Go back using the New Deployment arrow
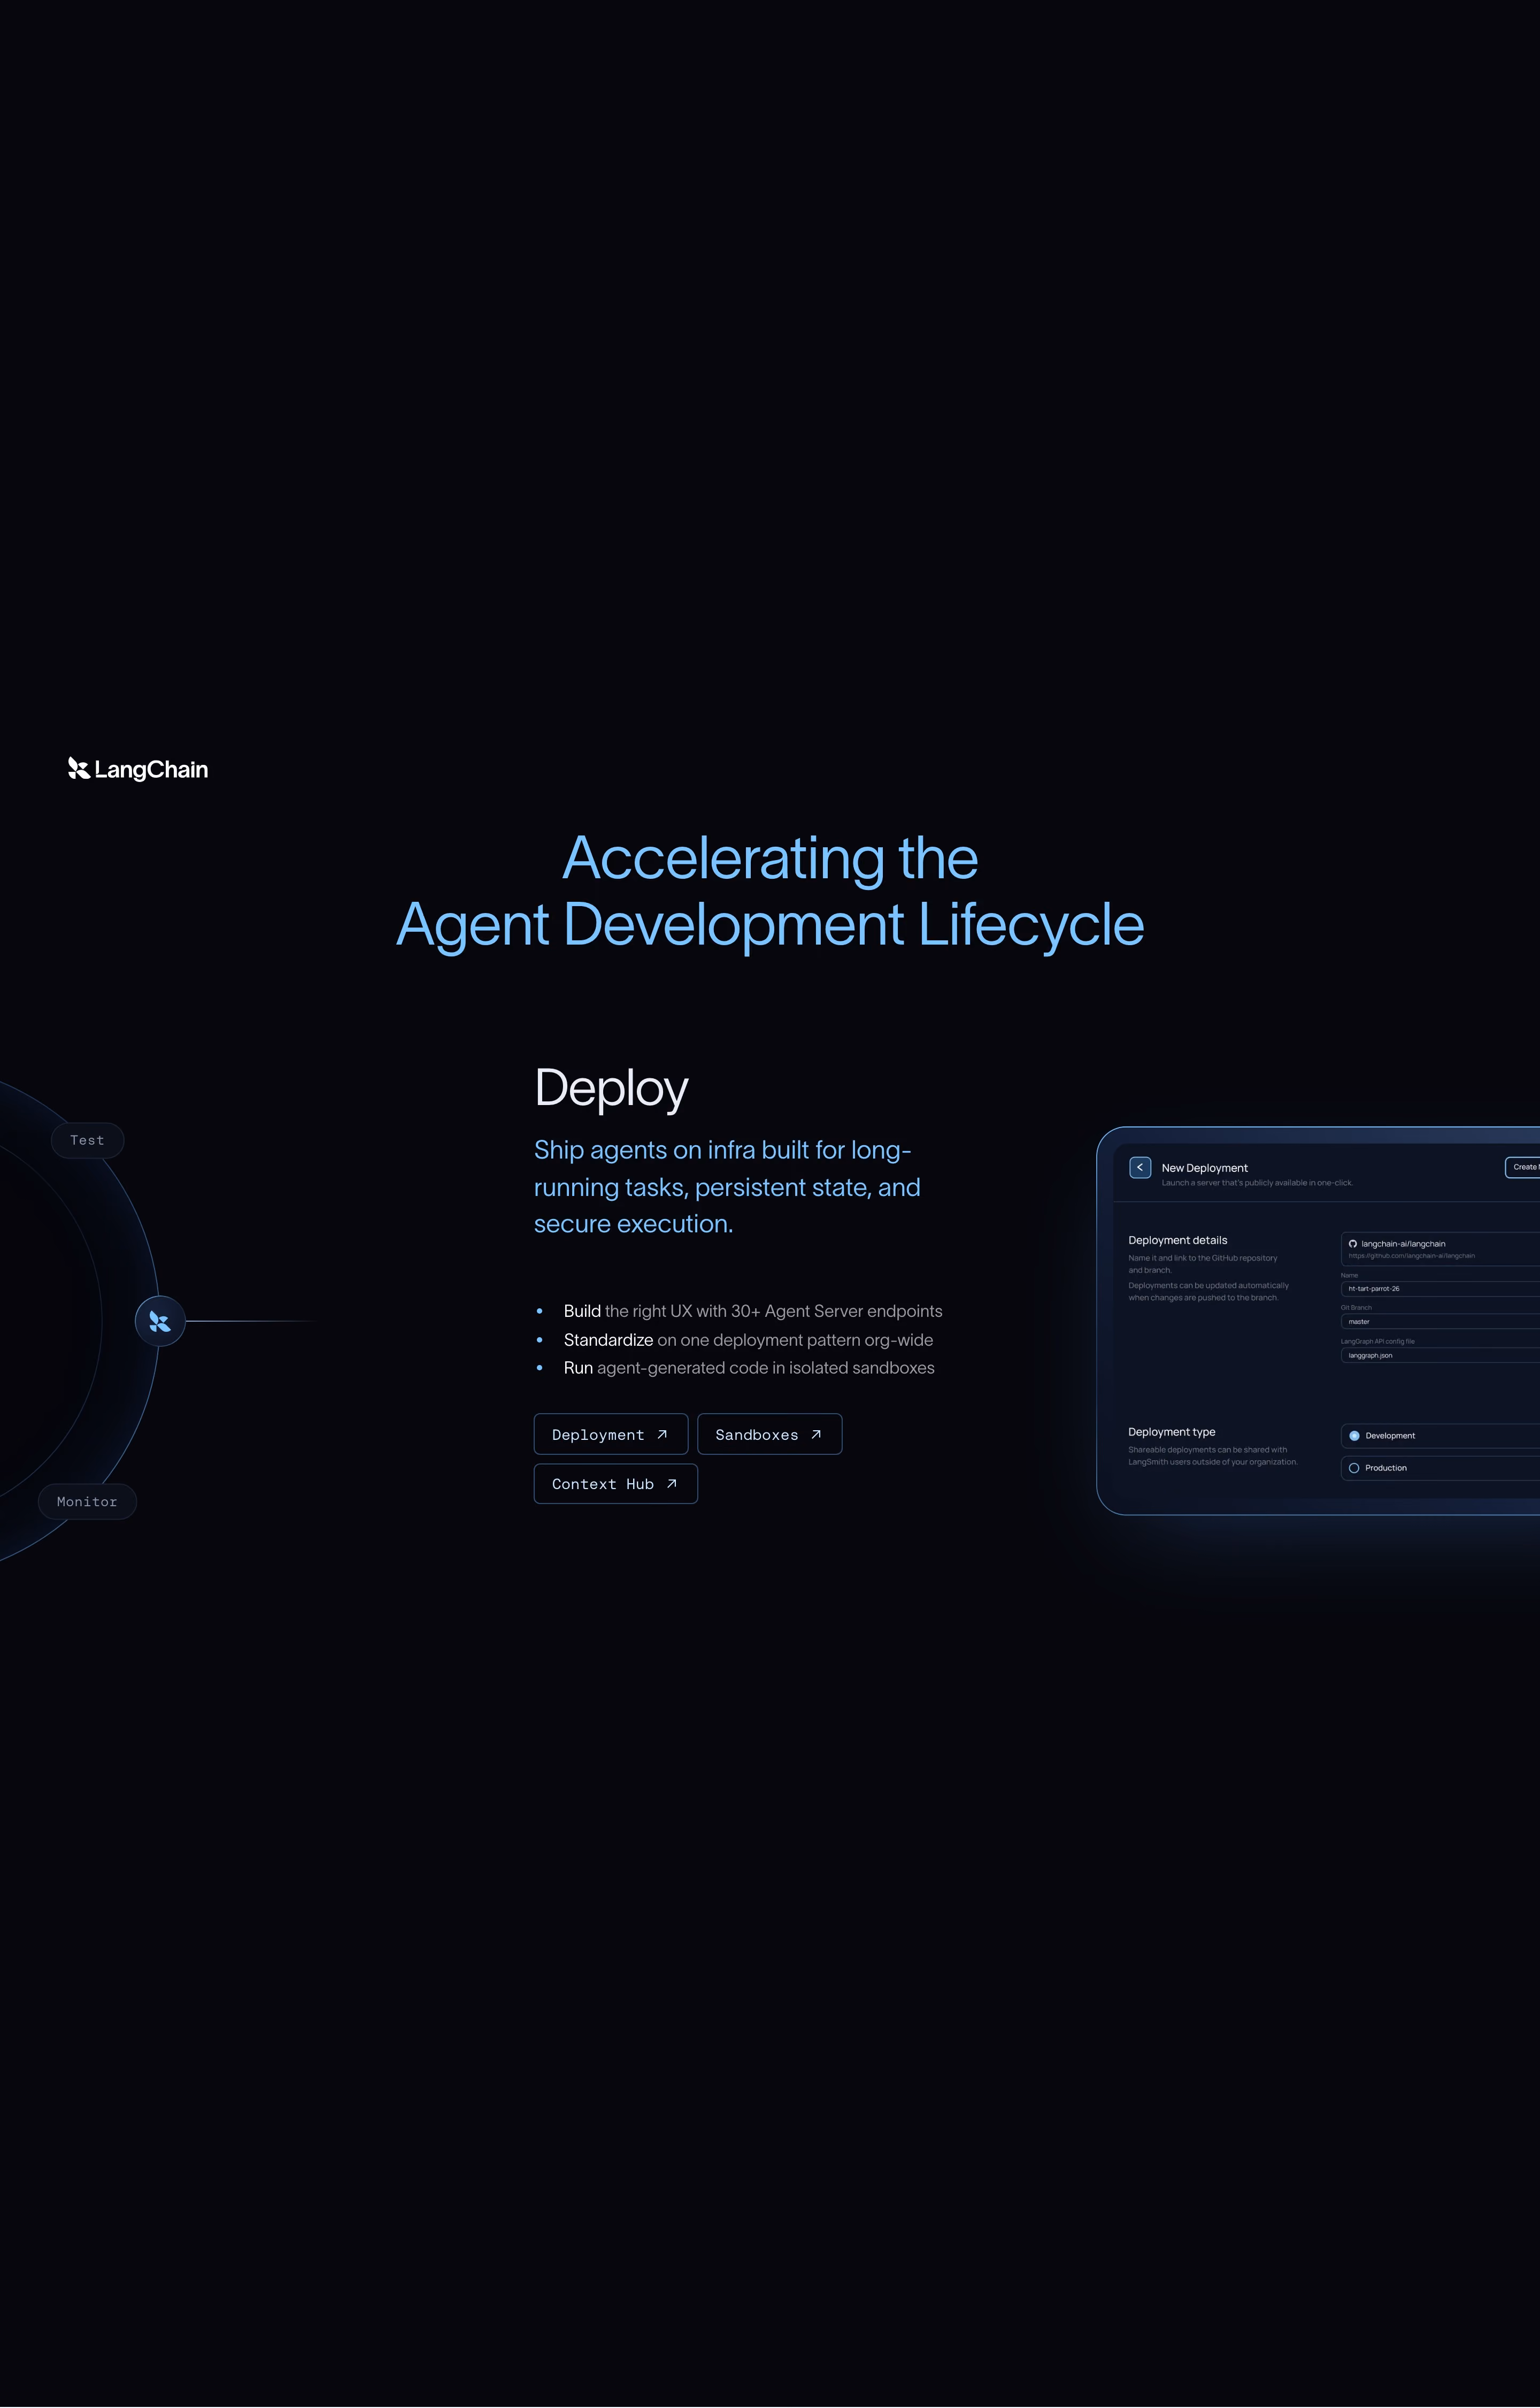 (x=1140, y=1167)
